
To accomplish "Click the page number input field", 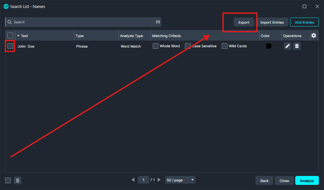I will 143,180.
